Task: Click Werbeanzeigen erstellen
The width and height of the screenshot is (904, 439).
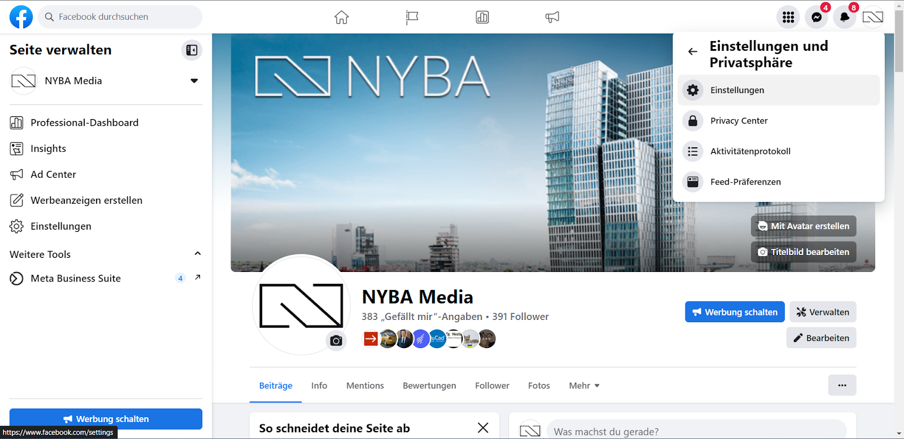Action: pos(106,200)
